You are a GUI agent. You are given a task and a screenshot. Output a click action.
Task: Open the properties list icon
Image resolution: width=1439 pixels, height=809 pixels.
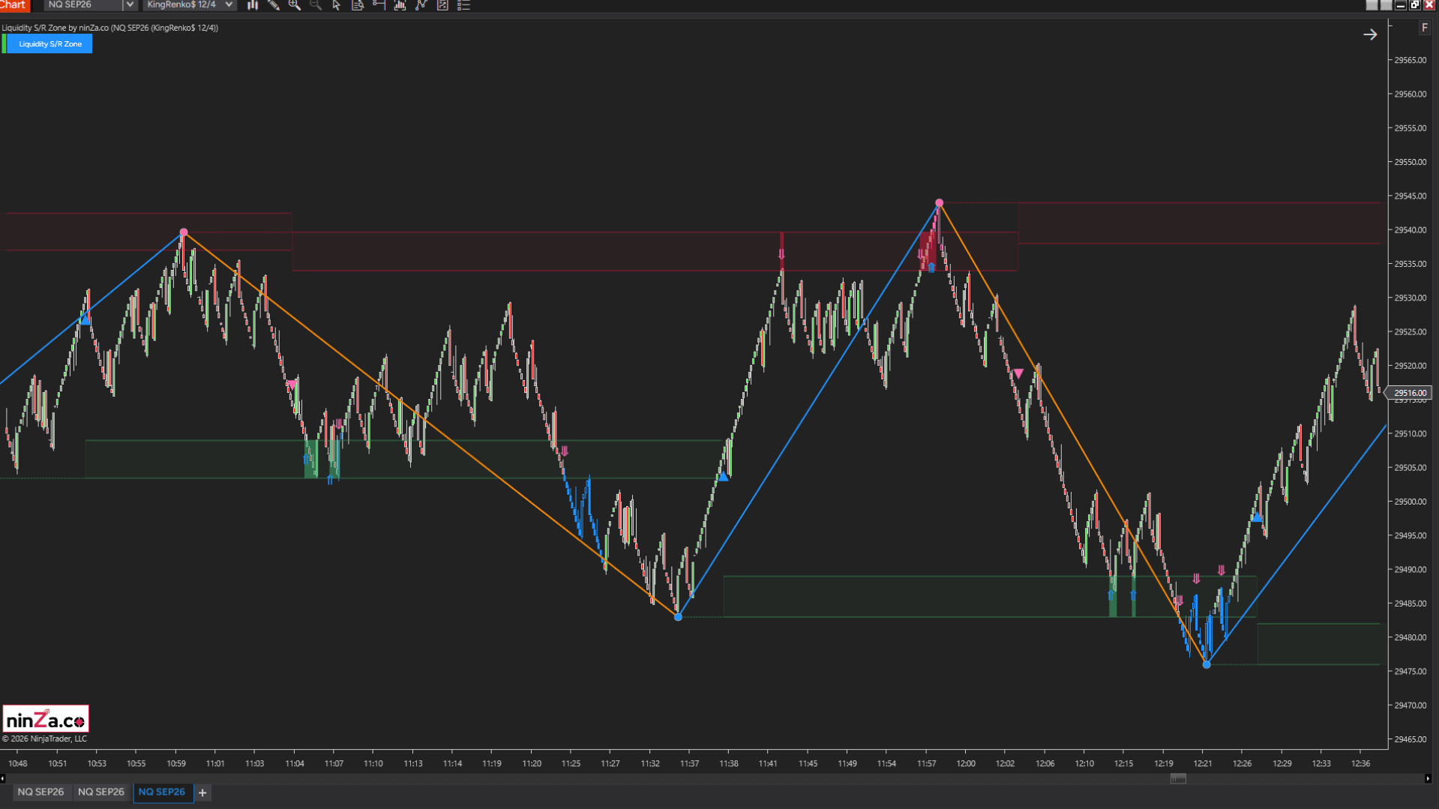tap(463, 5)
